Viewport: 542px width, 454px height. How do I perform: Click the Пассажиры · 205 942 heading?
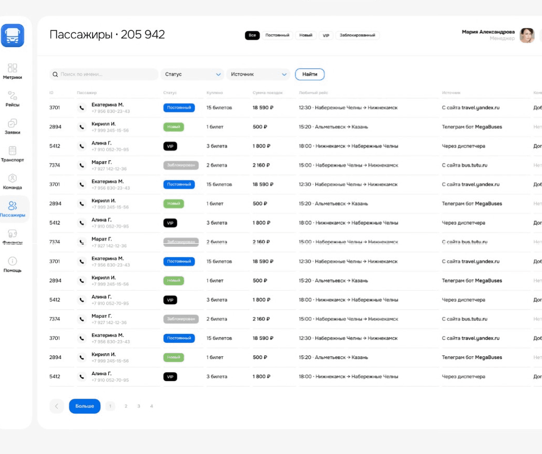click(107, 34)
